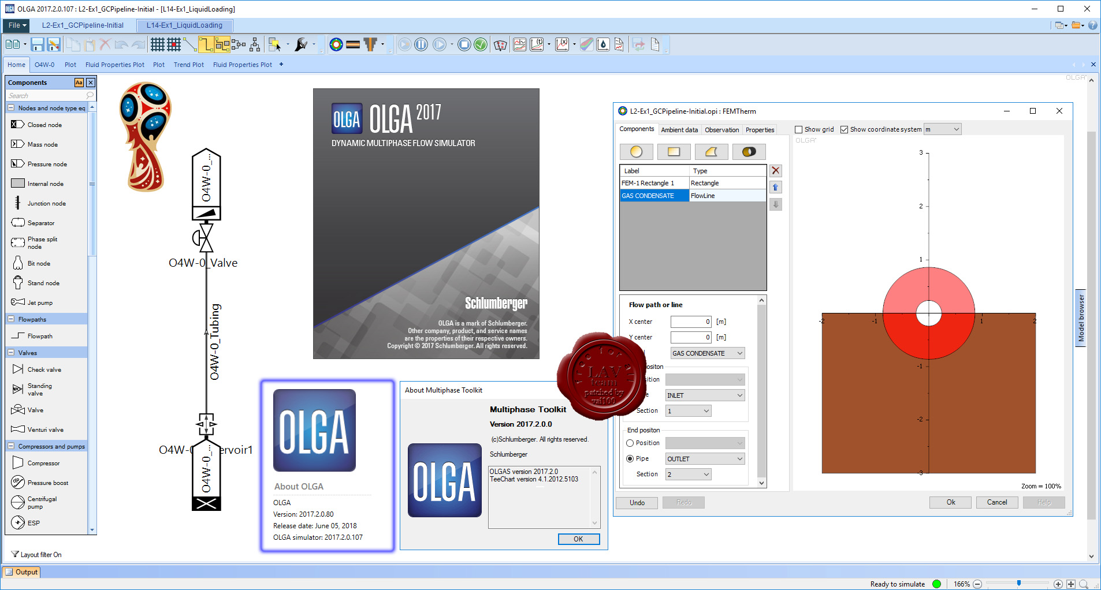Collapse Compressors and pumps group

pyautogui.click(x=11, y=446)
